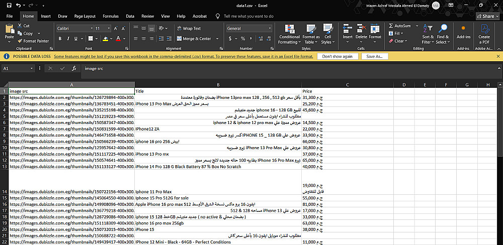
Task: Click the Save As... button
Action: (375, 57)
